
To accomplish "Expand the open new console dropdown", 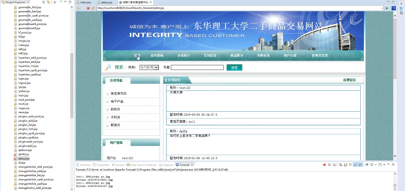I will (x=384, y=165).
